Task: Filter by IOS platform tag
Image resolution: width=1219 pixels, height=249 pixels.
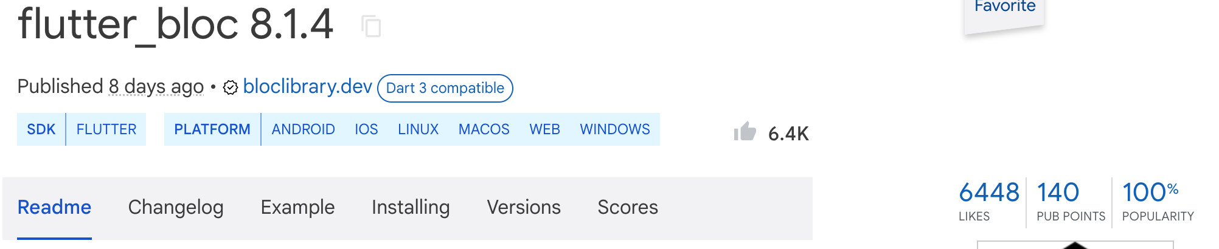Action: point(366,129)
